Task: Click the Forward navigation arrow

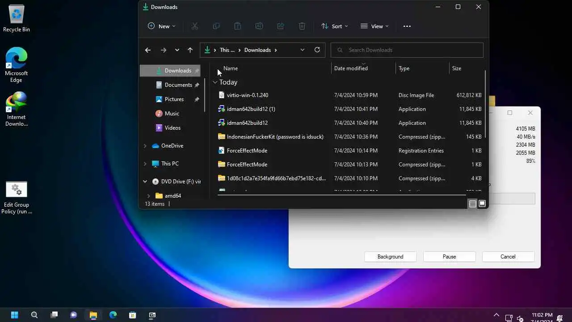Action: 164,50
